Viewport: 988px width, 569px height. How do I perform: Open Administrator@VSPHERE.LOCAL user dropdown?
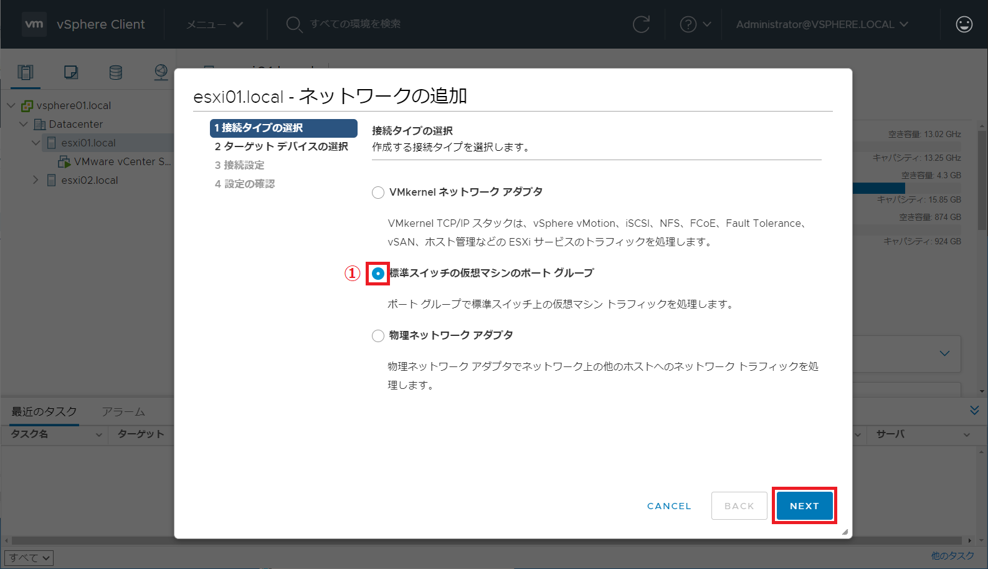click(822, 24)
